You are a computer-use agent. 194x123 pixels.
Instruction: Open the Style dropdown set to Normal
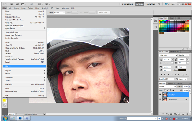point(59,13)
